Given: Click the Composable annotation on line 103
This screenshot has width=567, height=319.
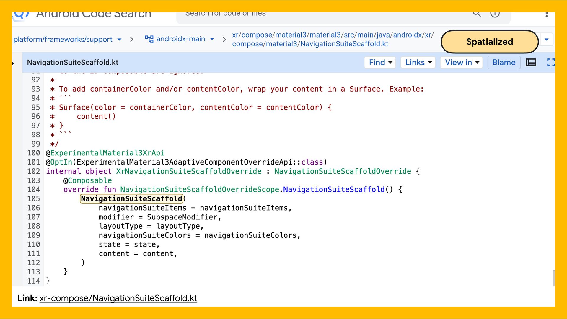Looking at the screenshot, I should pos(90,180).
